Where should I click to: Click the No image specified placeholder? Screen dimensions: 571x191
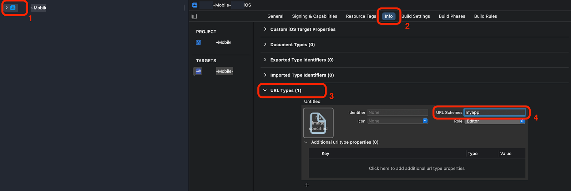coord(318,123)
